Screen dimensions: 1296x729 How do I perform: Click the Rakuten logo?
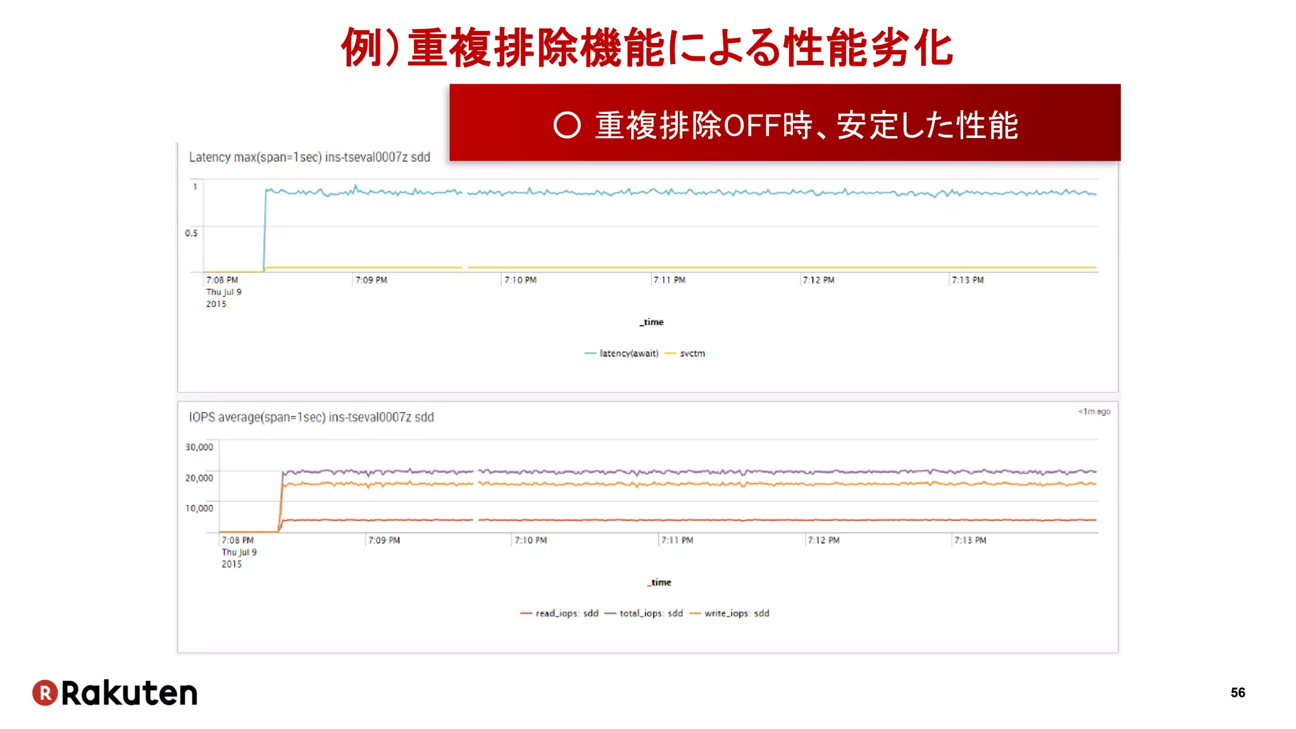115,693
